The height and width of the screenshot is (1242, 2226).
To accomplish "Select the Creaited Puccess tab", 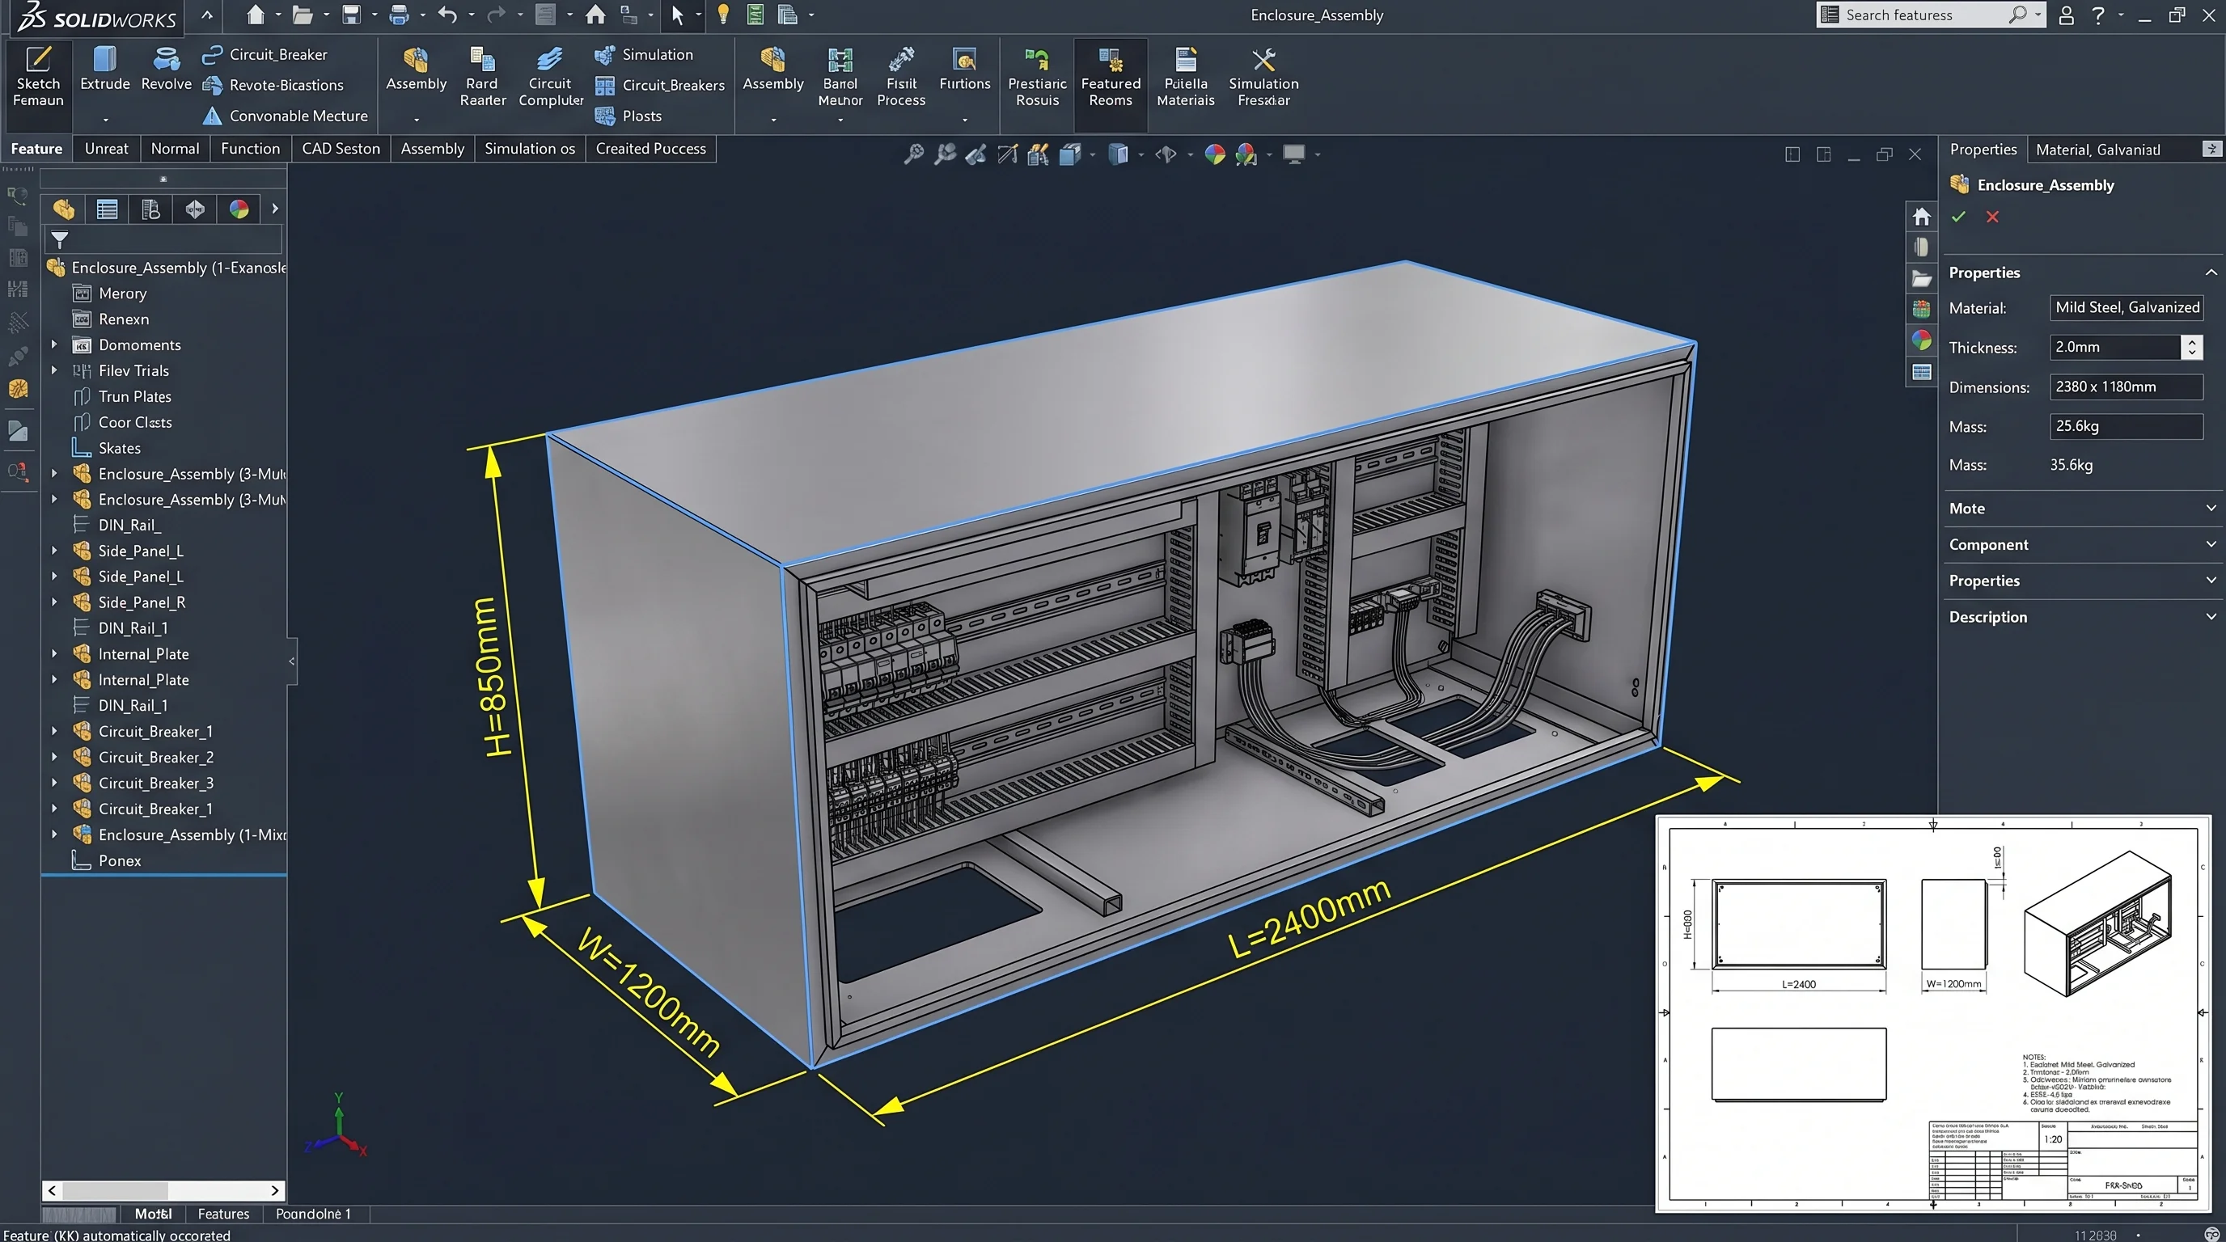I will (x=650, y=149).
